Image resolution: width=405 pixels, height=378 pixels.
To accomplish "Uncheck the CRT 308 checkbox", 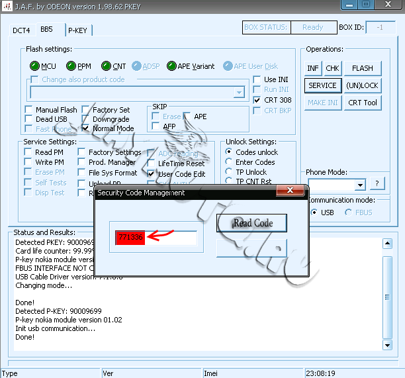I will point(257,100).
